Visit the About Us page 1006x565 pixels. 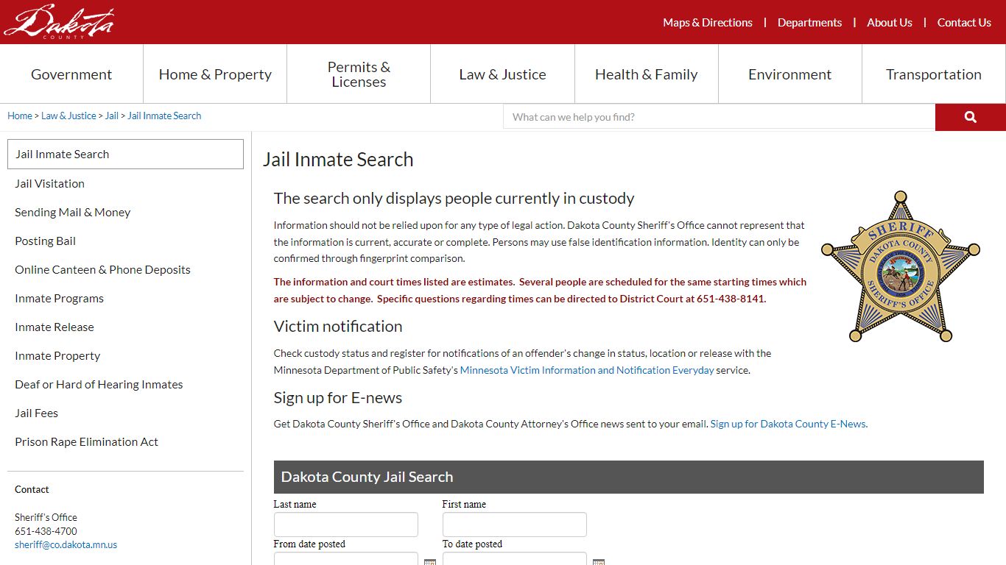tap(889, 22)
